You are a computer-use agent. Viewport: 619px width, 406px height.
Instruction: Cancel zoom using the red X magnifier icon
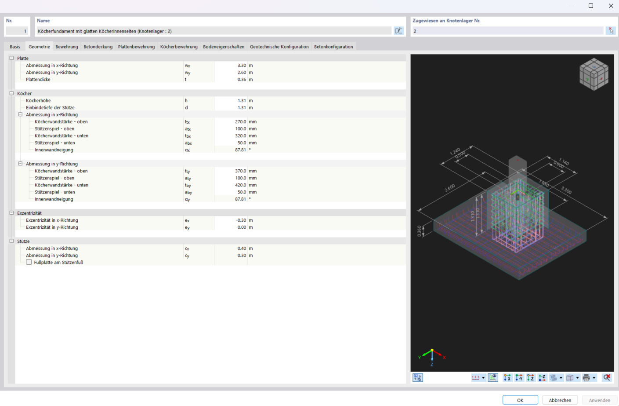(607, 377)
